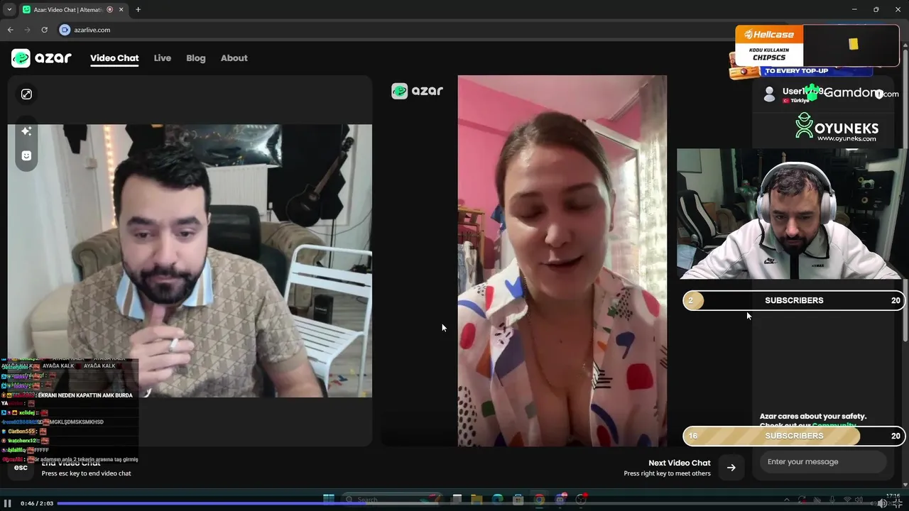Click the upper SUBSCRIBERS progress bar
The image size is (909, 511).
click(x=794, y=300)
